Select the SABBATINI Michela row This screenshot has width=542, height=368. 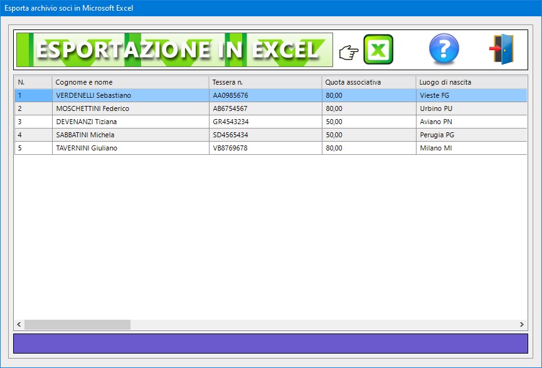coord(271,135)
